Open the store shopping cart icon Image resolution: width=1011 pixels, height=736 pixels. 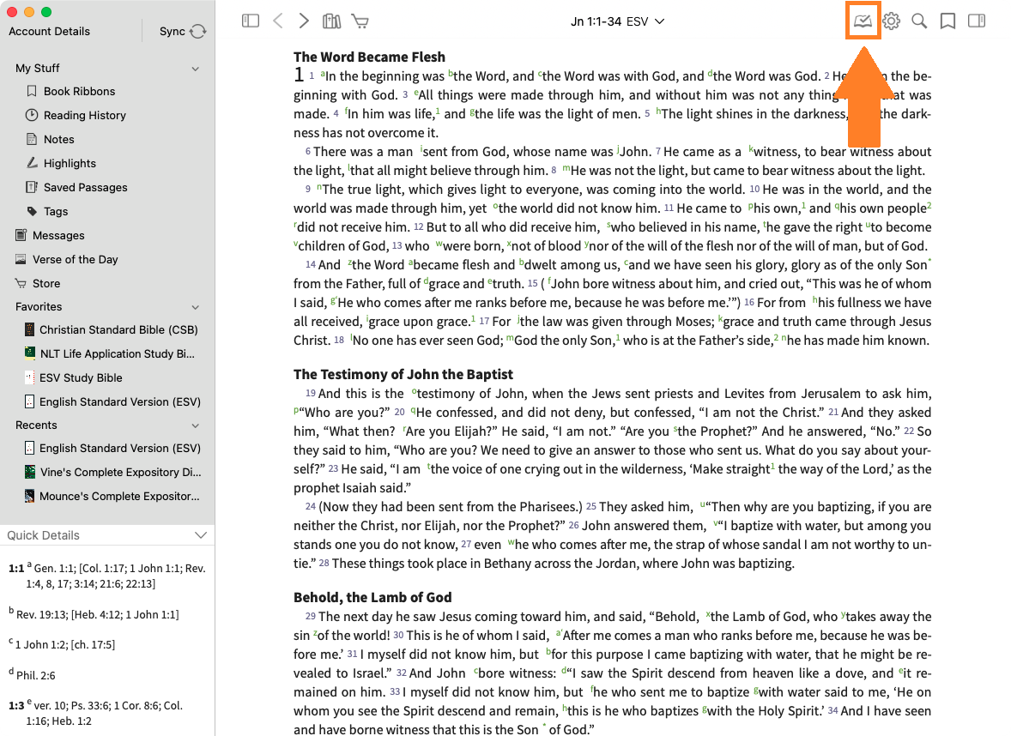360,21
